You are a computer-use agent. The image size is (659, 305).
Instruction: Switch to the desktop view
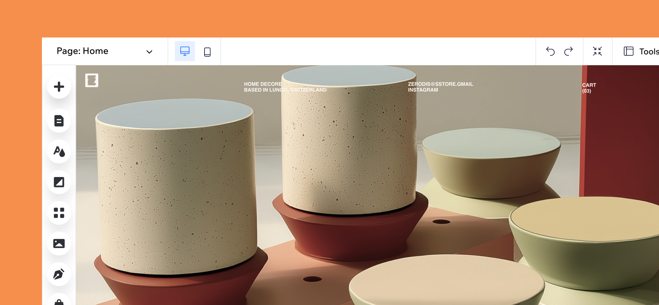coord(185,51)
